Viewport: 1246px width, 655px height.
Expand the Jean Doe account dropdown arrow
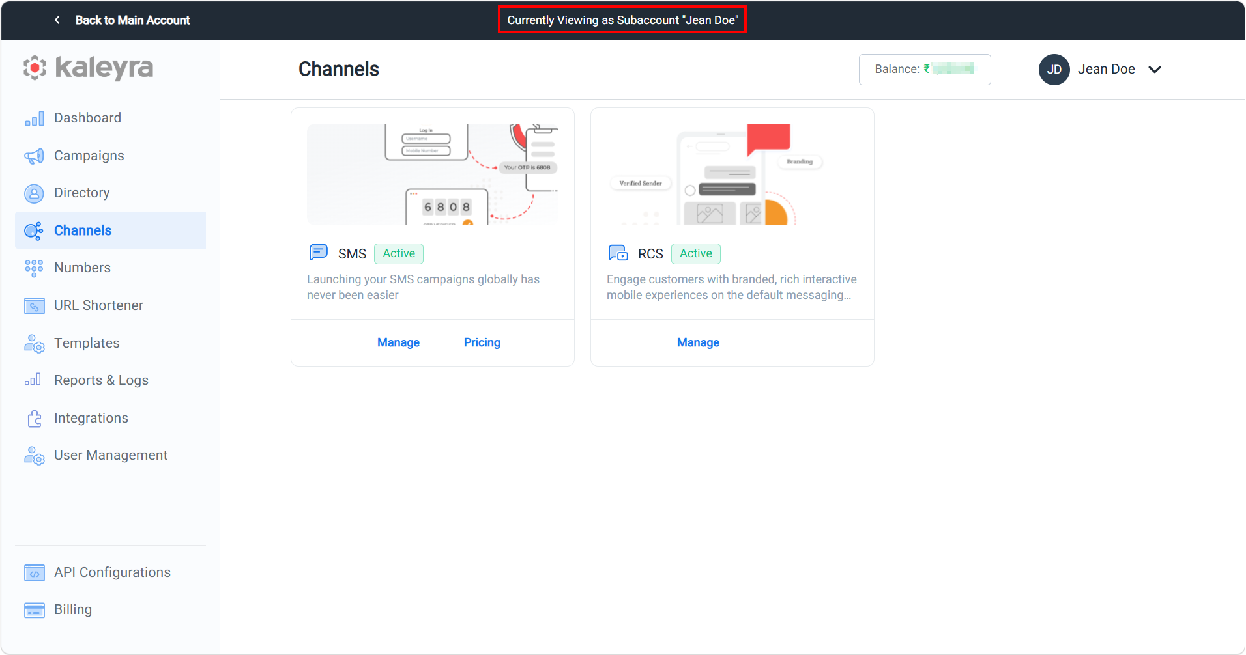click(x=1155, y=70)
